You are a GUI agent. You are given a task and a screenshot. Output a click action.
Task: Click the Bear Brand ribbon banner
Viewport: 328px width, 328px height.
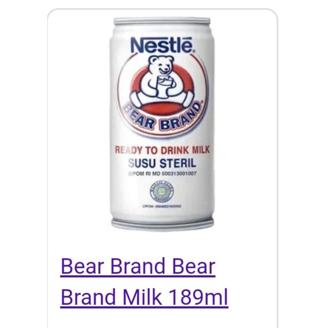coord(162,116)
